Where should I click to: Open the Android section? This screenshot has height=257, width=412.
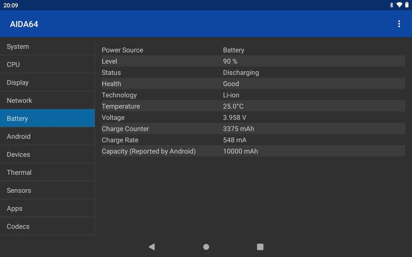pyautogui.click(x=47, y=137)
